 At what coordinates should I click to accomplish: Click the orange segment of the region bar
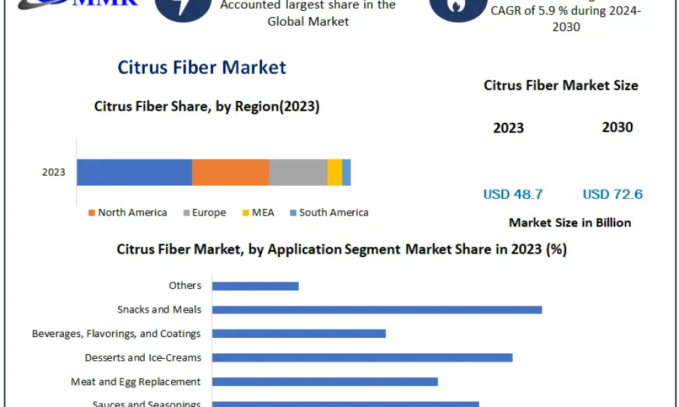pyautogui.click(x=230, y=172)
